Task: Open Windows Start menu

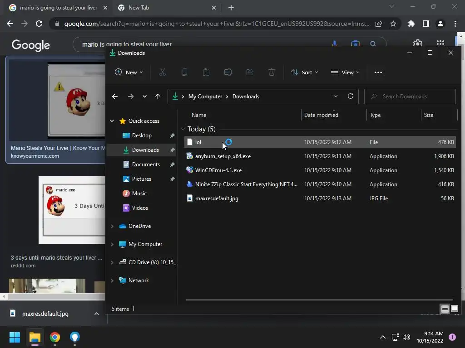Action: (15, 337)
